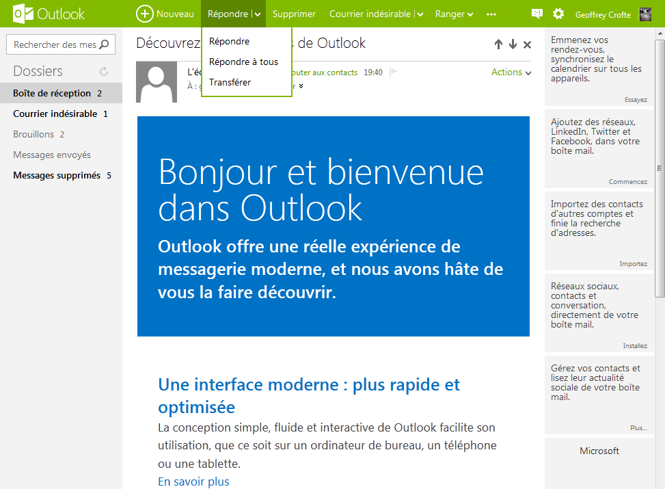Viewport: 665px width, 489px height.
Task: Click the sender avatar placeholder
Action: click(157, 82)
